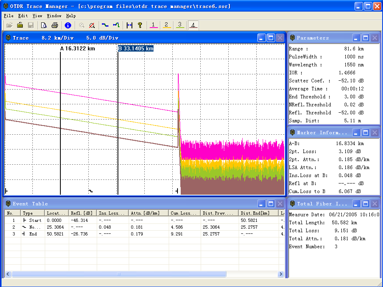Open the blue information icon
Viewport: 383px width, 287px height.
coord(68,25)
